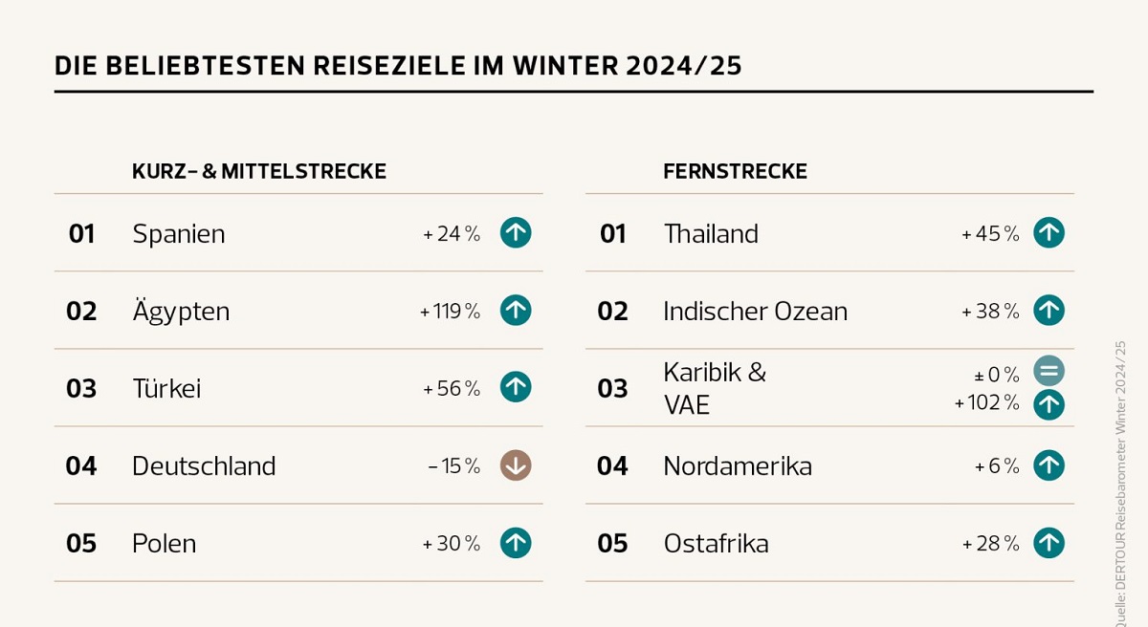Click the −15 % value for Deutschland
Viewport: 1148px width, 627px height.
click(x=453, y=465)
